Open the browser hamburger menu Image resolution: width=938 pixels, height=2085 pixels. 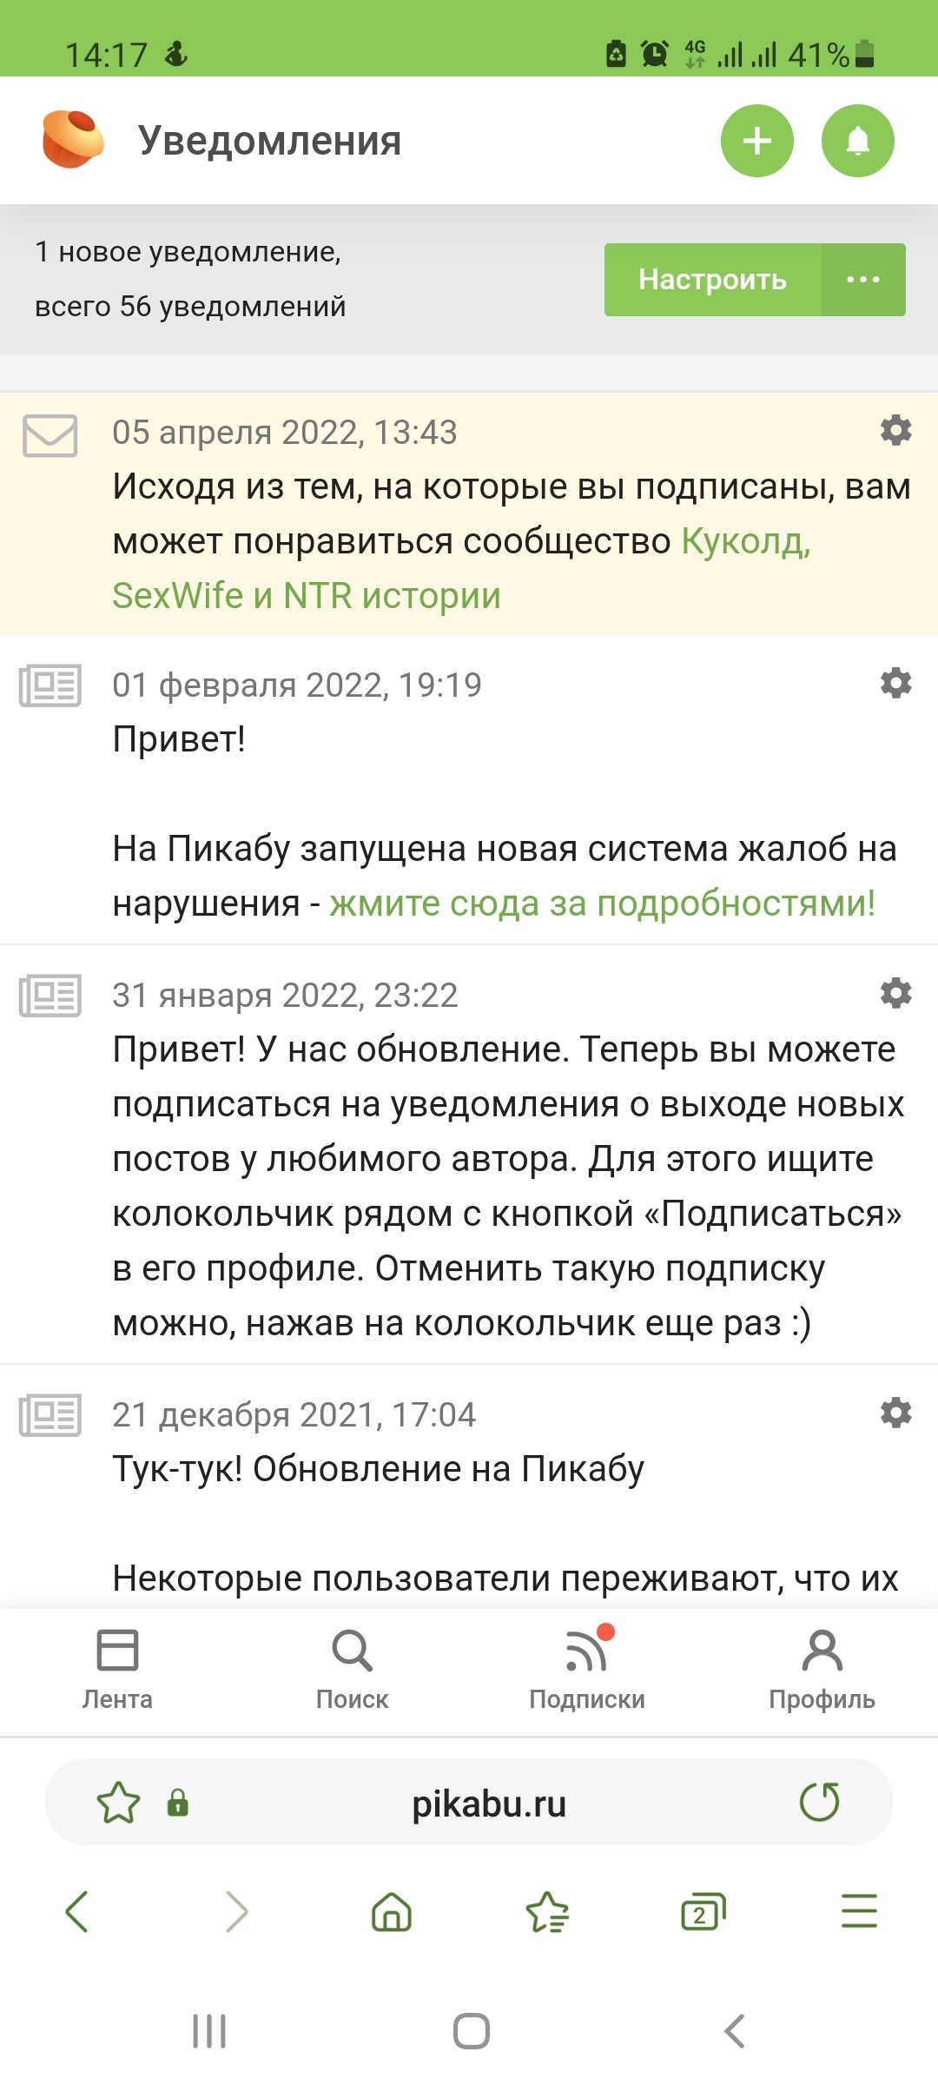click(859, 1912)
